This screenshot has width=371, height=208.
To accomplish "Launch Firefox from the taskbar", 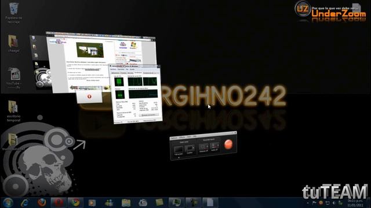I will 42,203.
